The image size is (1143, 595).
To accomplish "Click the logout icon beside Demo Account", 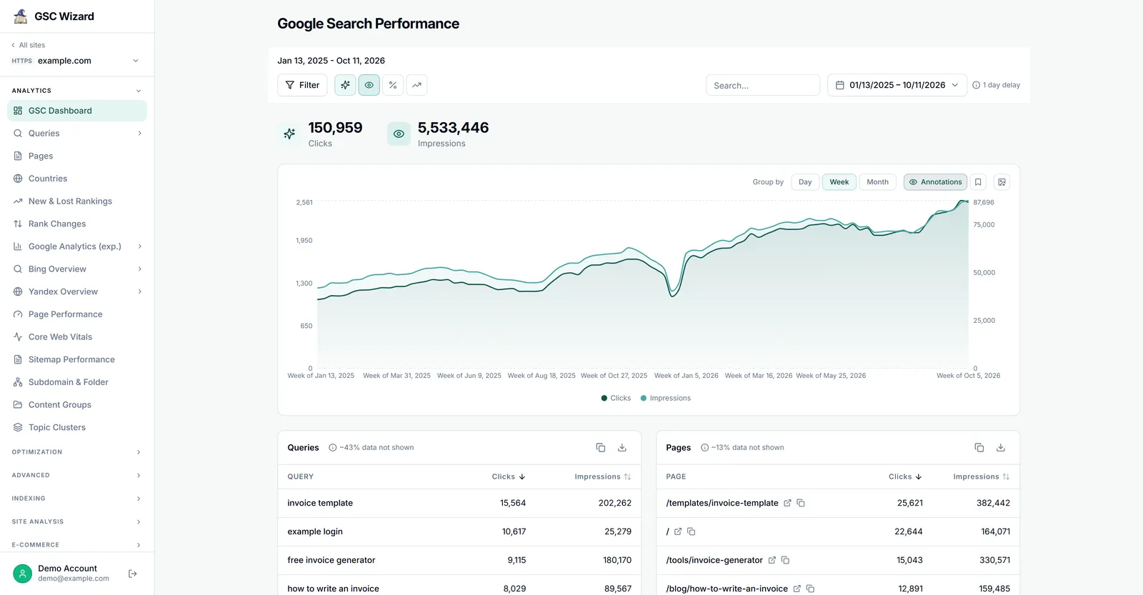I will [x=132, y=574].
